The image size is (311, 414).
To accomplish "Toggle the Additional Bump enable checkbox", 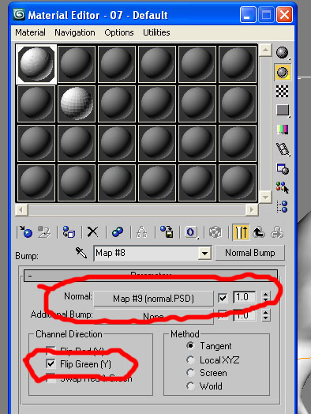I will (x=223, y=315).
